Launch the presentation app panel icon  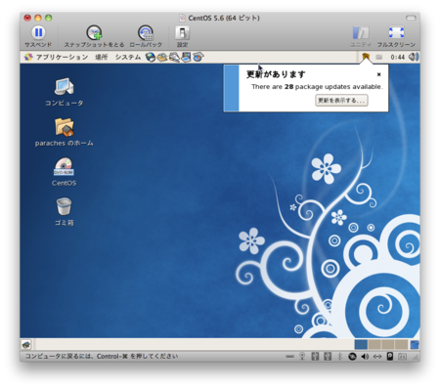186,58
